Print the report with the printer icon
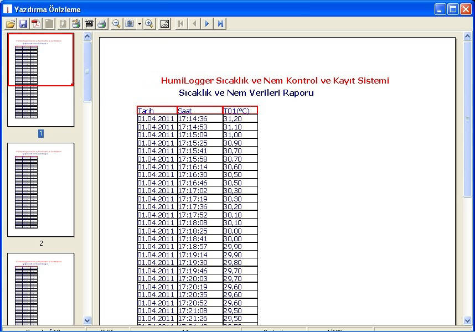Screen dimensions: 475x332 pyautogui.click(x=102, y=24)
